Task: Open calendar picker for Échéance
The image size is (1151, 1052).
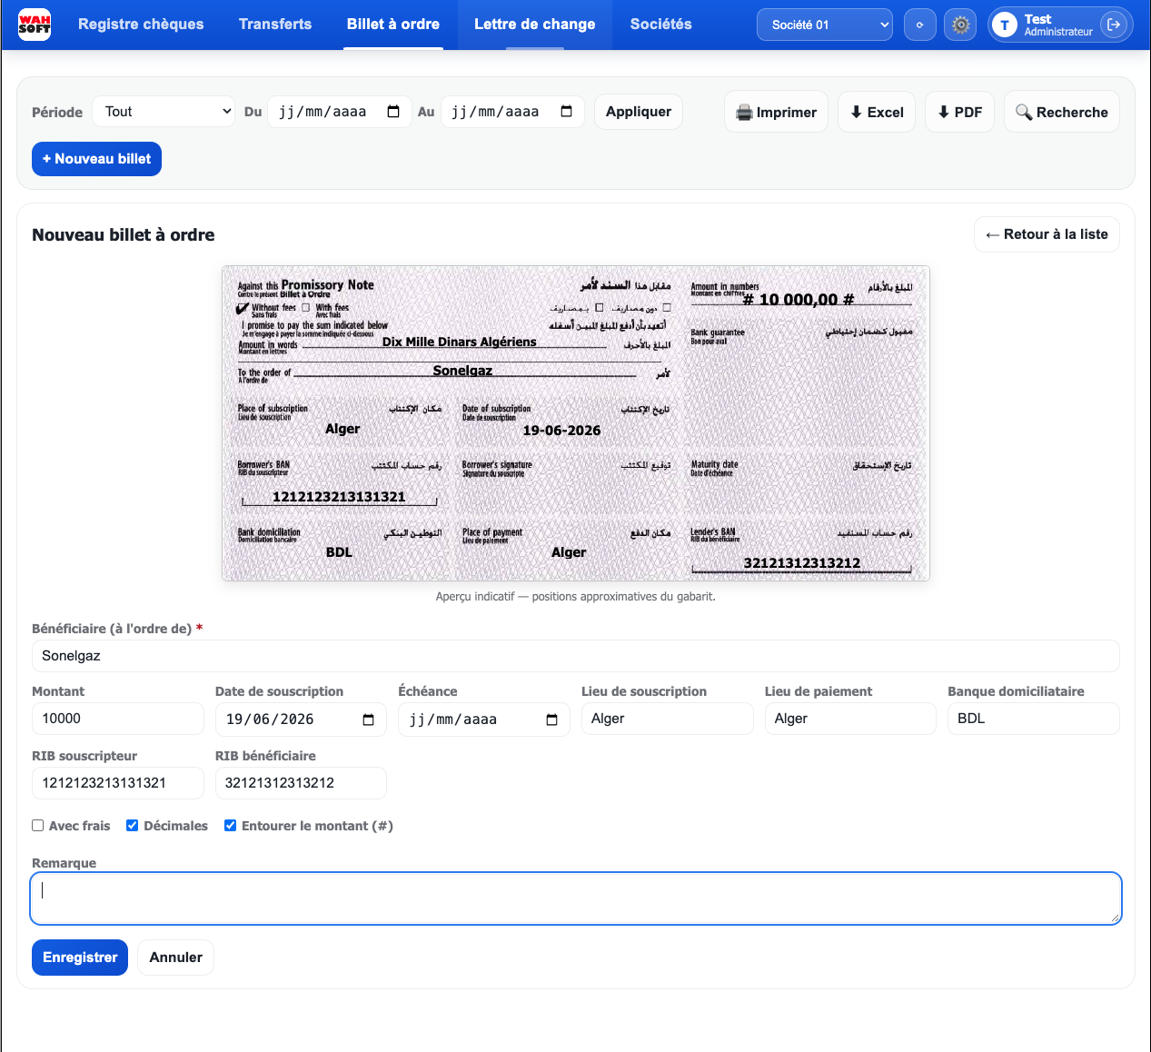Action: click(x=551, y=720)
